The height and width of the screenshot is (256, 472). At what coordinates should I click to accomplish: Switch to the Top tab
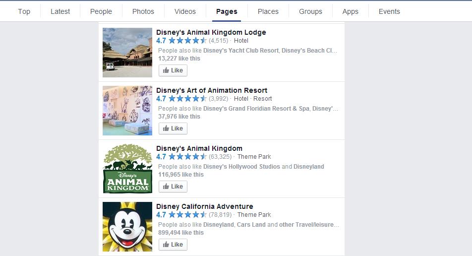pos(24,11)
